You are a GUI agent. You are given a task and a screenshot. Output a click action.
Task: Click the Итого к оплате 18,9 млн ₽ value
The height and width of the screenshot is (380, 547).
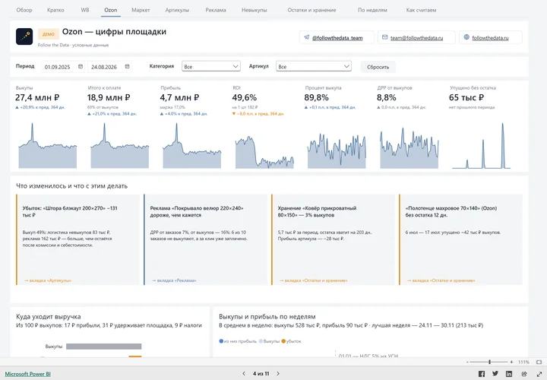(x=109, y=97)
